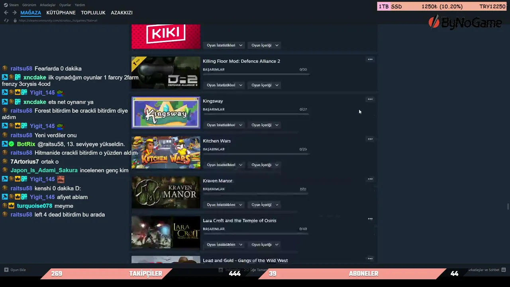Expand Oyun İçeriği for Killing Floor Mod

click(265, 85)
